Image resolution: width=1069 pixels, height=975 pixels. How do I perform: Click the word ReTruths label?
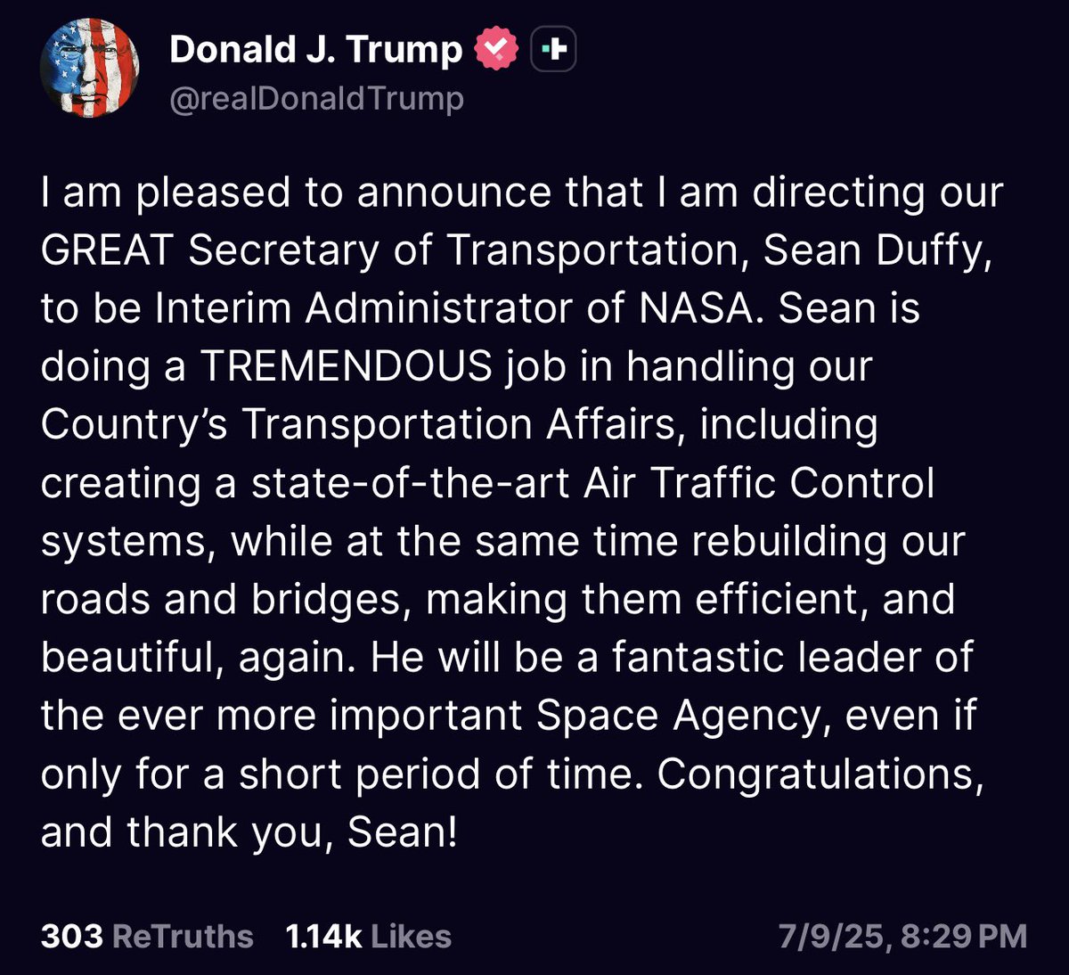click(x=184, y=937)
